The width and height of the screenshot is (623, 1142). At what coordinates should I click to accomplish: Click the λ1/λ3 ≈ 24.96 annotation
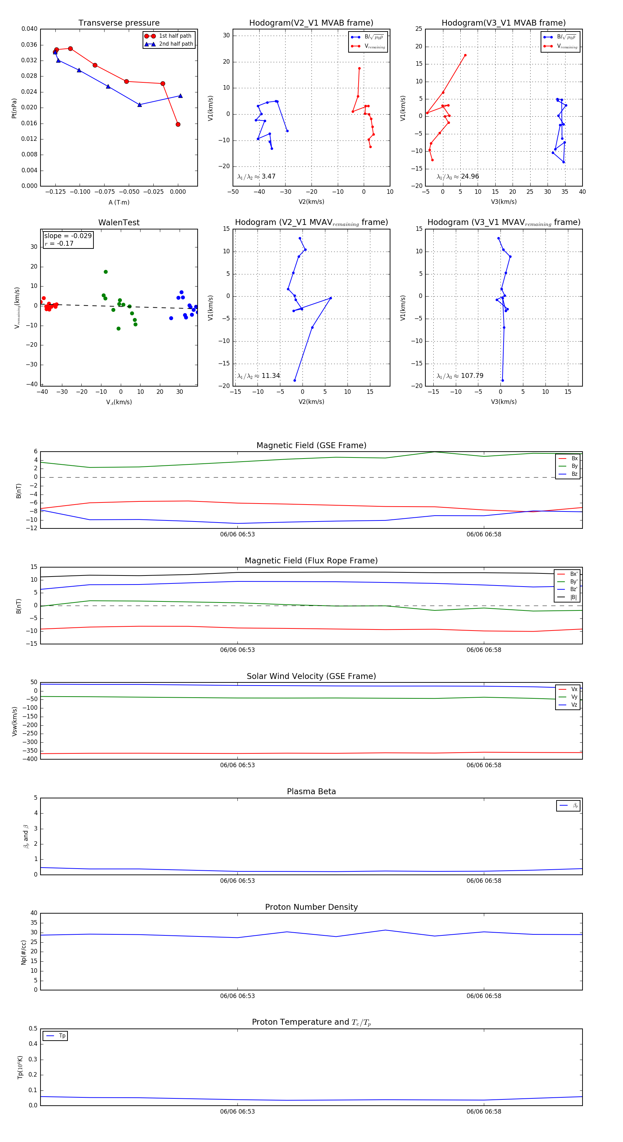[458, 176]
